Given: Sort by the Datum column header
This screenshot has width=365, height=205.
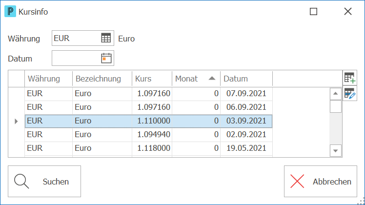Looking at the screenshot, I should click(x=246, y=79).
